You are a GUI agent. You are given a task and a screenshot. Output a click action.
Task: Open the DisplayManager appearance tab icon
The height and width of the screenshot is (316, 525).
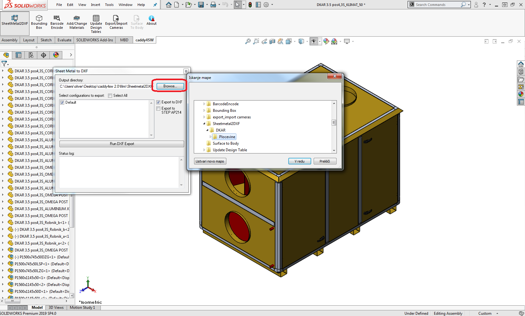[56, 55]
